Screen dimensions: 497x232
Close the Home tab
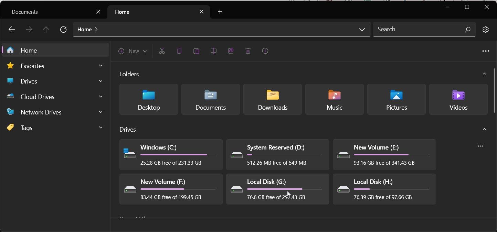(x=201, y=12)
